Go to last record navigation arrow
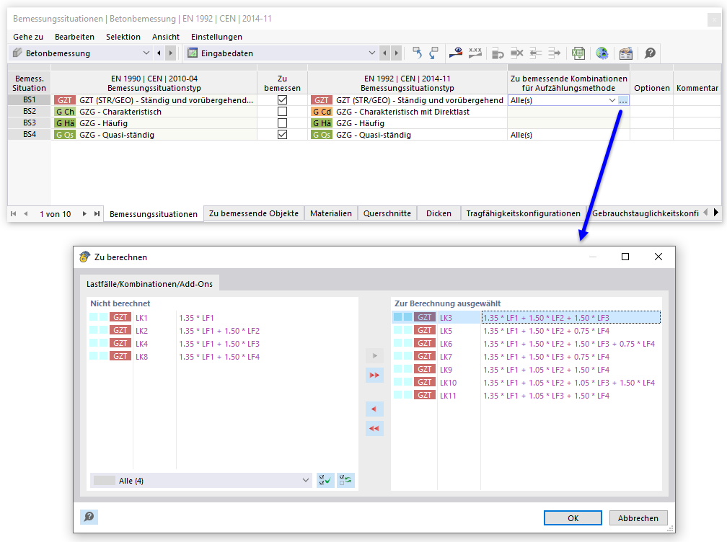 click(x=97, y=213)
